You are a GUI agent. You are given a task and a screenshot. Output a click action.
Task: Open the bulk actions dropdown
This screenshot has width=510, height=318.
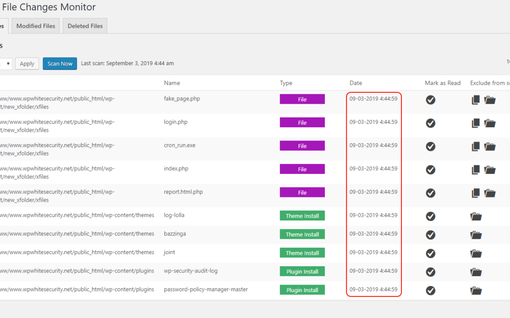(x=6, y=64)
